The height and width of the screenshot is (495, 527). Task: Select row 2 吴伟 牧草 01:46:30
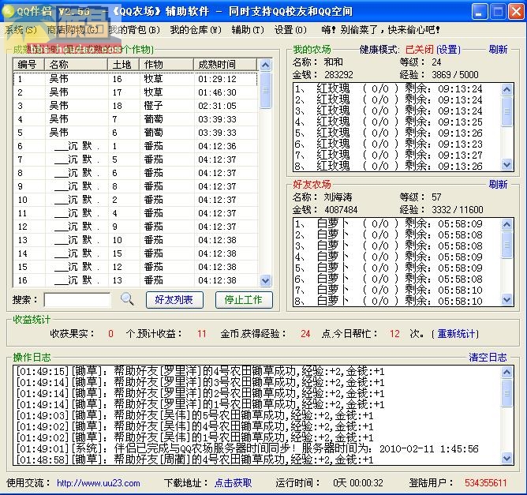136,92
